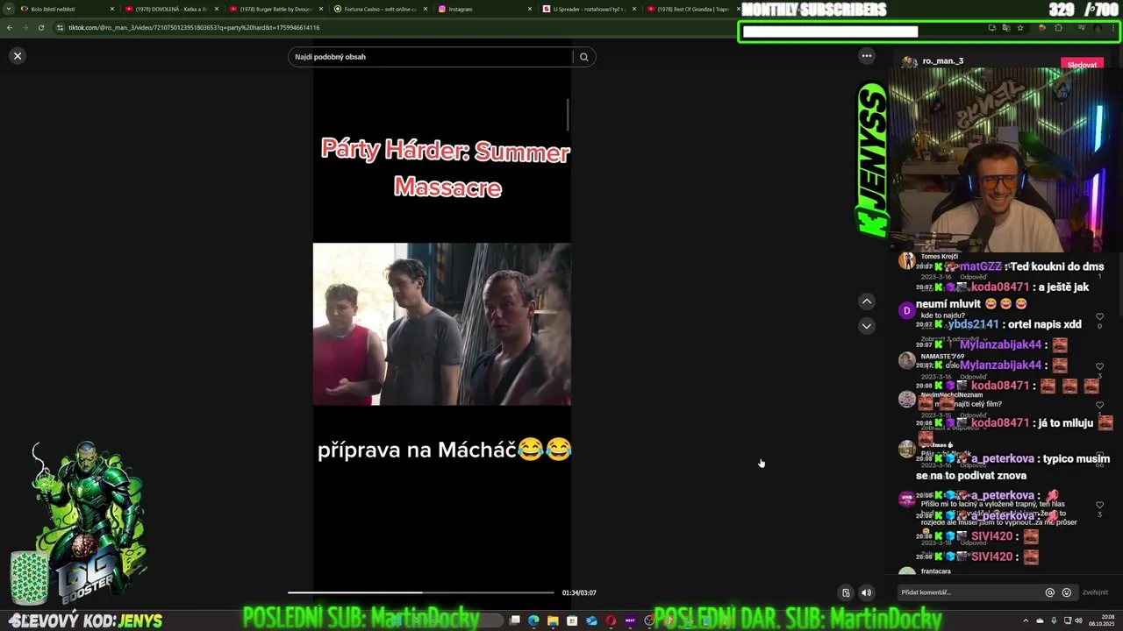Open site information icon in address bar
This screenshot has width=1123, height=631.
pos(60,27)
